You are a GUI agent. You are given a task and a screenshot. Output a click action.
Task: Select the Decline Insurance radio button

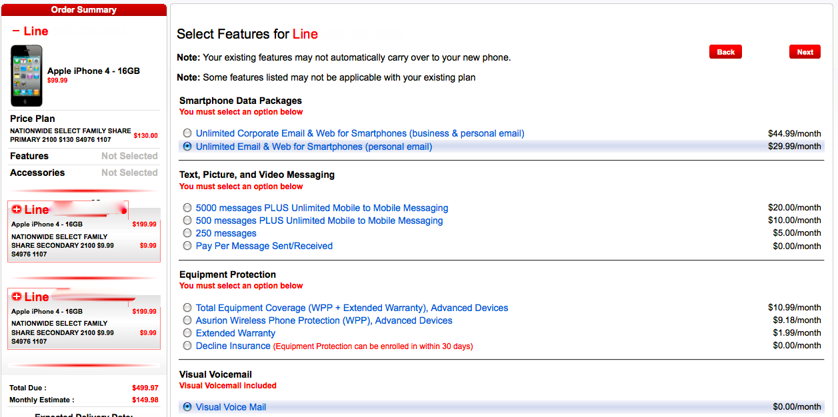(x=187, y=346)
